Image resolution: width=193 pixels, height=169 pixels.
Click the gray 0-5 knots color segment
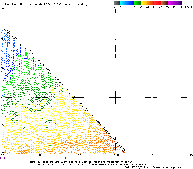point(117,3)
